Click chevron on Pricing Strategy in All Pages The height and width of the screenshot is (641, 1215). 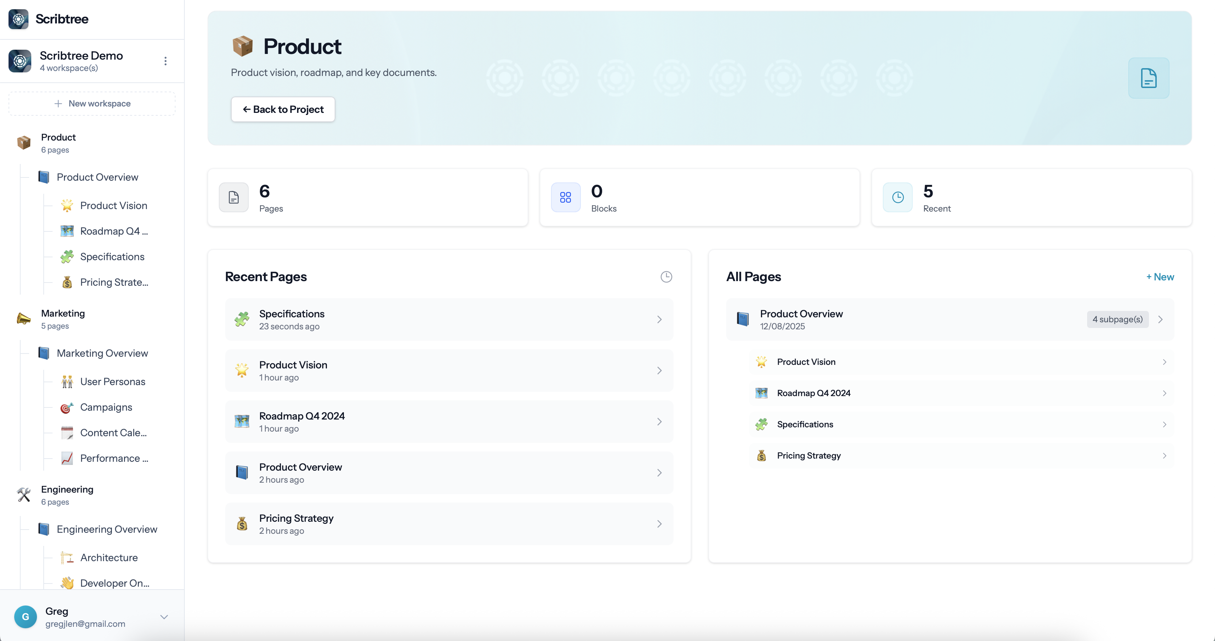pyautogui.click(x=1165, y=456)
